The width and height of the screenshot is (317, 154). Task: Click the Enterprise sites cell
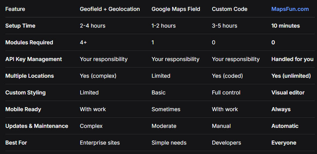point(100,143)
